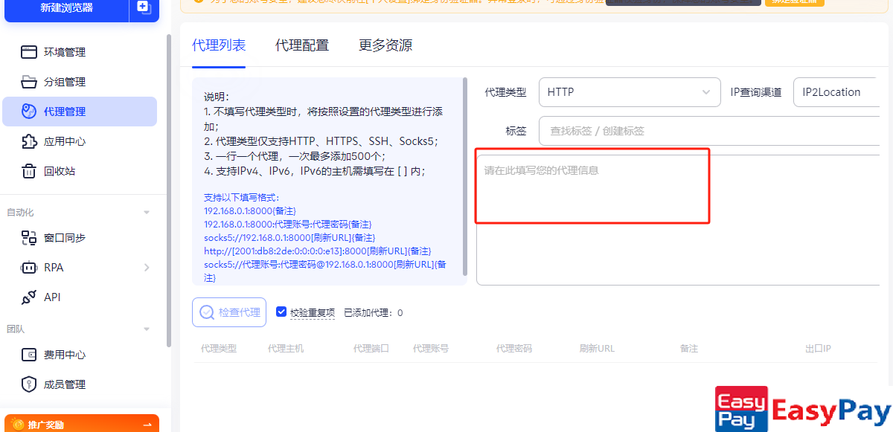Expand the RPA submenu chevron
Screen dimensions: 893x432
click(147, 268)
